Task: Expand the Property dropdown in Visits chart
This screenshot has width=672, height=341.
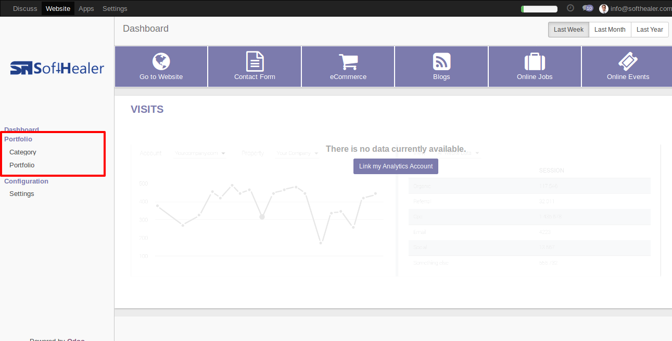Action: point(297,153)
